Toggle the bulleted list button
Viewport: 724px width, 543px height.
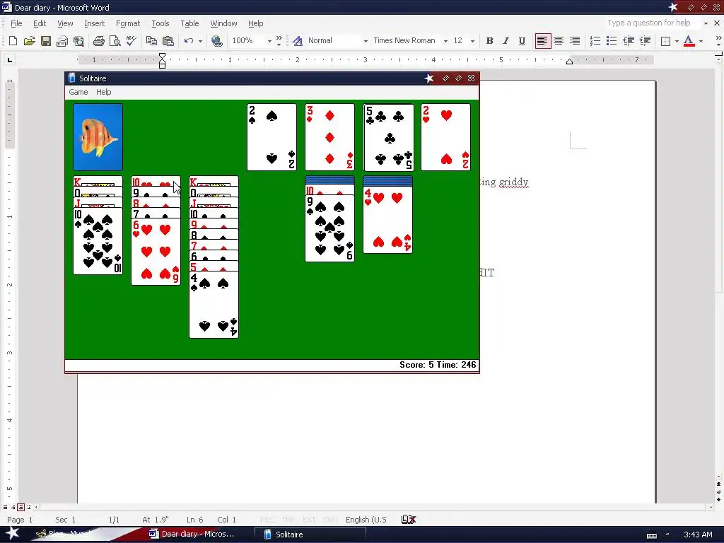612,40
